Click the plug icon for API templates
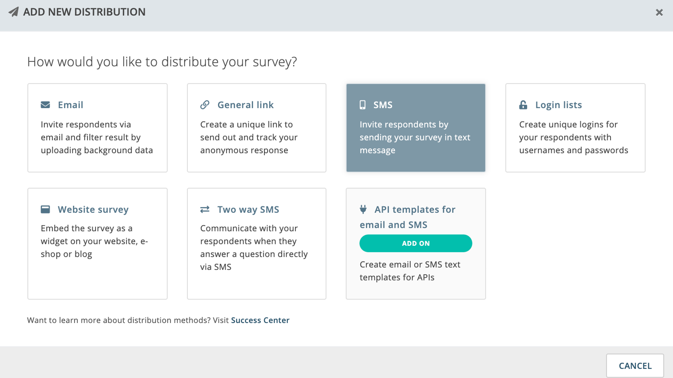The width and height of the screenshot is (673, 378). pyautogui.click(x=363, y=209)
